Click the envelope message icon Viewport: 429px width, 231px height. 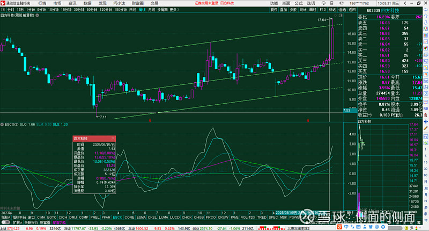click(x=341, y=3)
